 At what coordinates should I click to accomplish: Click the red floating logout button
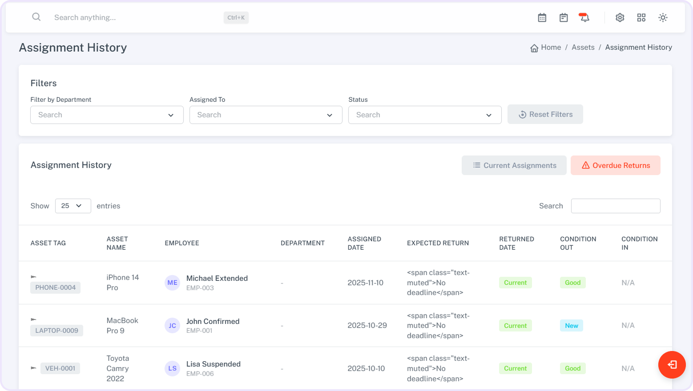[x=672, y=365]
